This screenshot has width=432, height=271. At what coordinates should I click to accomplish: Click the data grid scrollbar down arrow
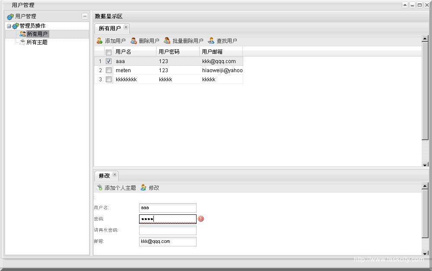click(425, 165)
